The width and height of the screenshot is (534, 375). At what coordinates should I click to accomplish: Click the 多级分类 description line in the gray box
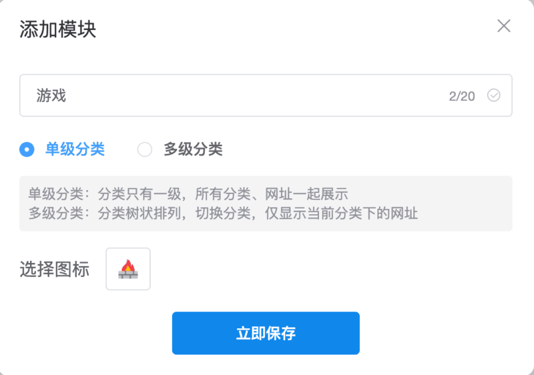[223, 214]
